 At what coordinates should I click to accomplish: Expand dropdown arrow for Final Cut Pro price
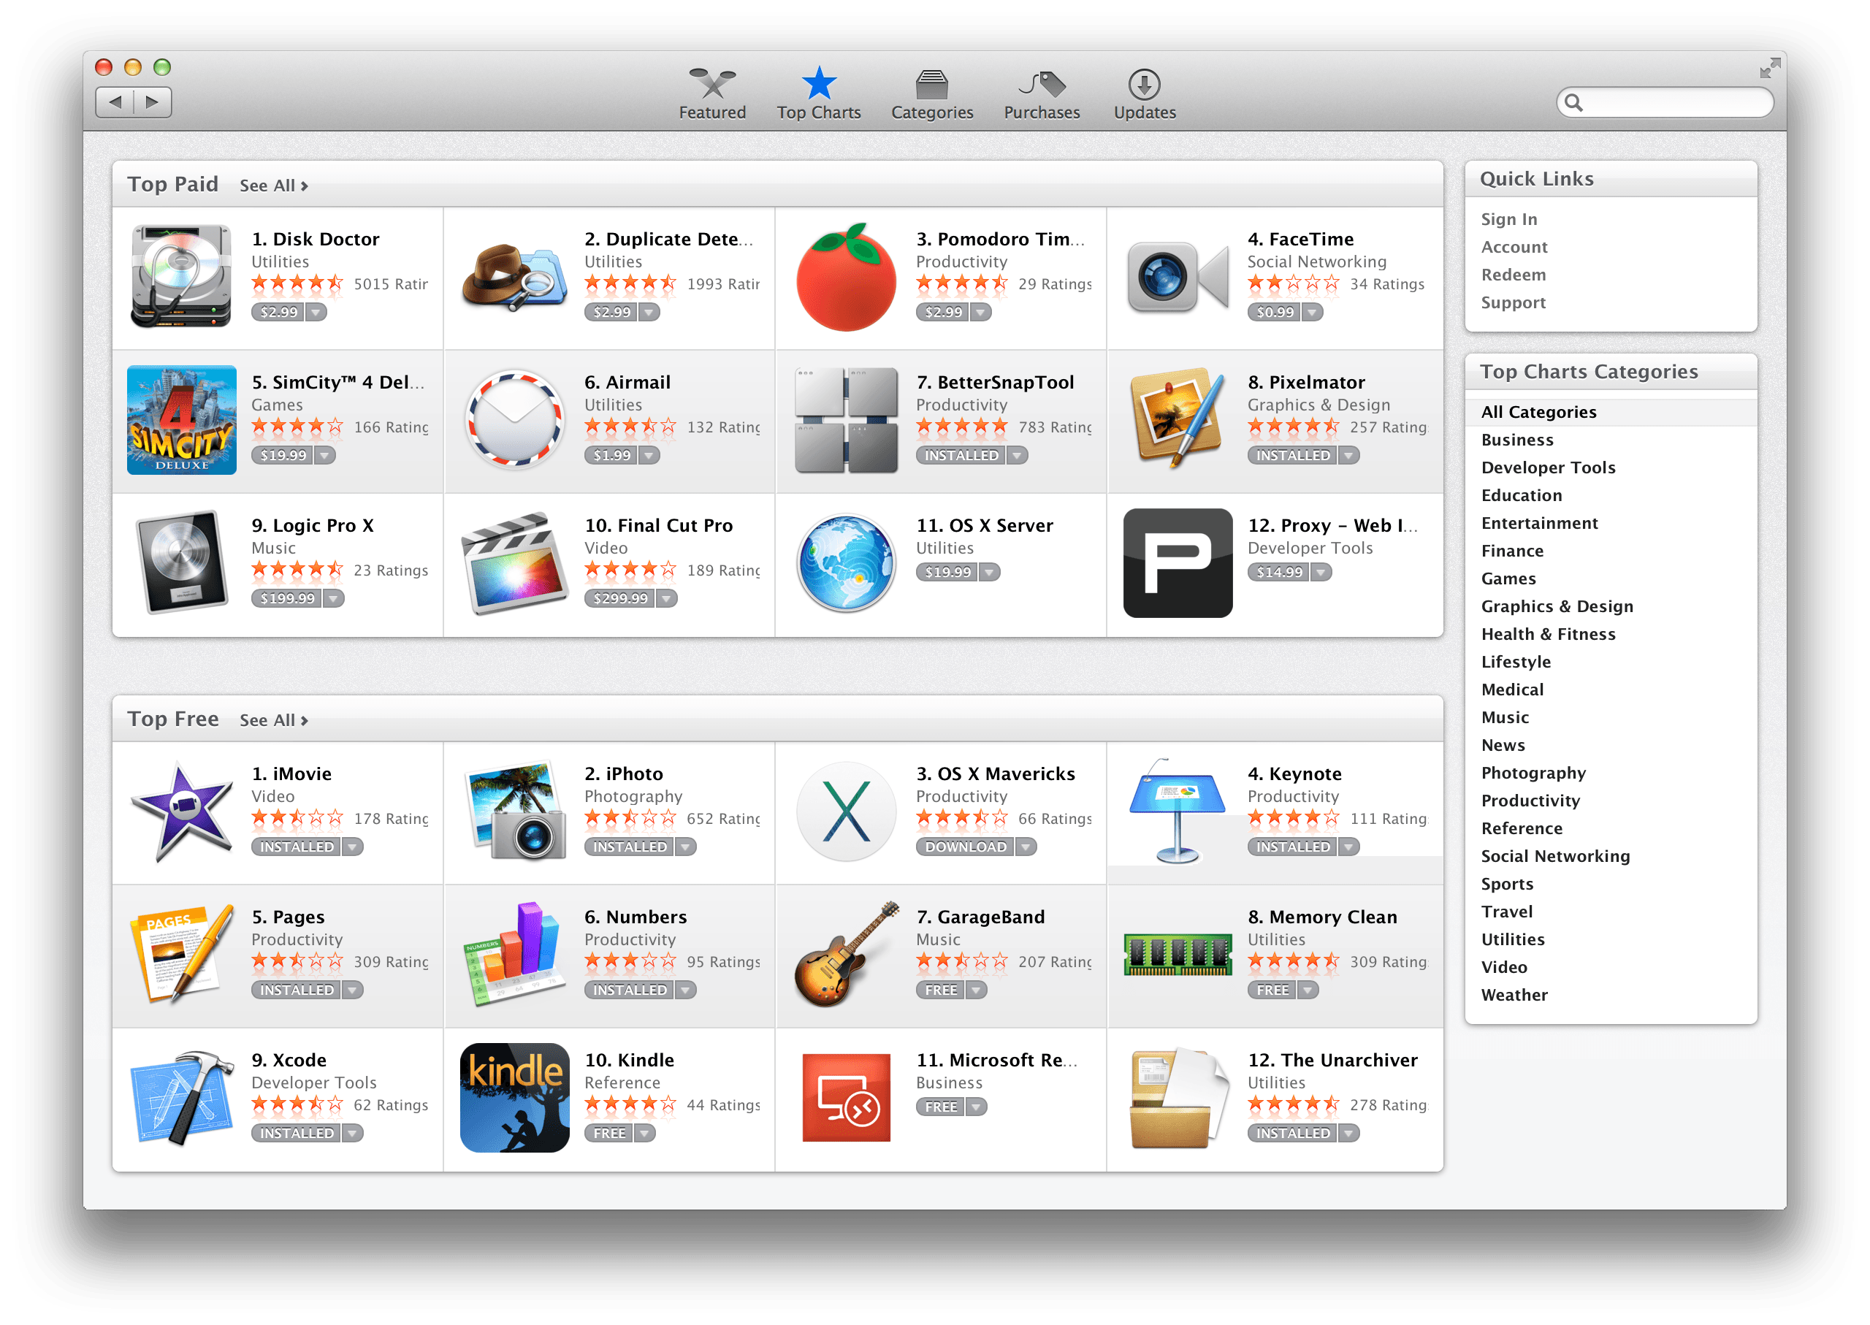[x=667, y=599]
